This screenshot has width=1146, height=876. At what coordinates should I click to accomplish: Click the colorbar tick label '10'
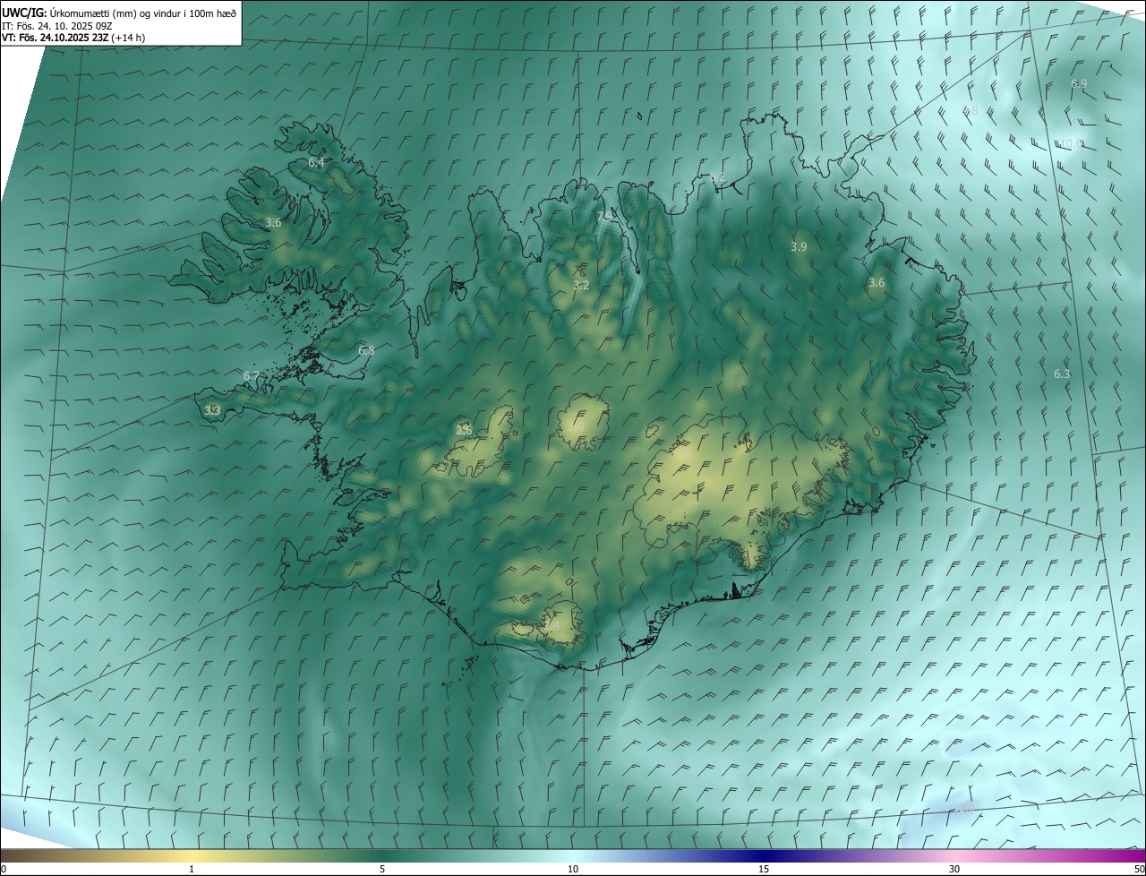point(573,869)
